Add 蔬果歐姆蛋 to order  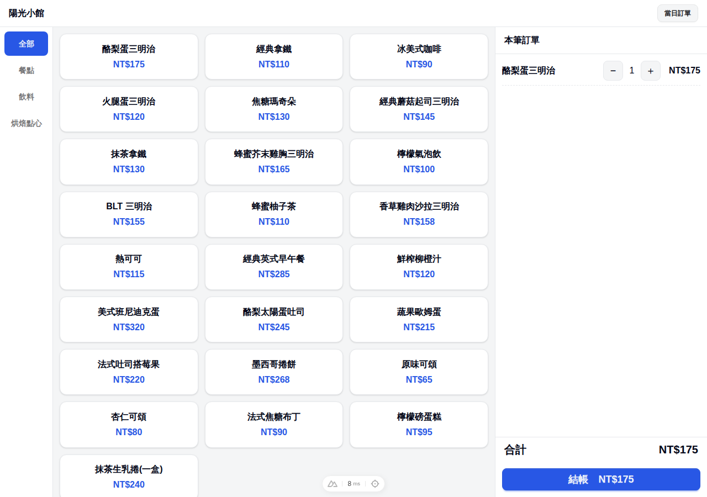419,320
